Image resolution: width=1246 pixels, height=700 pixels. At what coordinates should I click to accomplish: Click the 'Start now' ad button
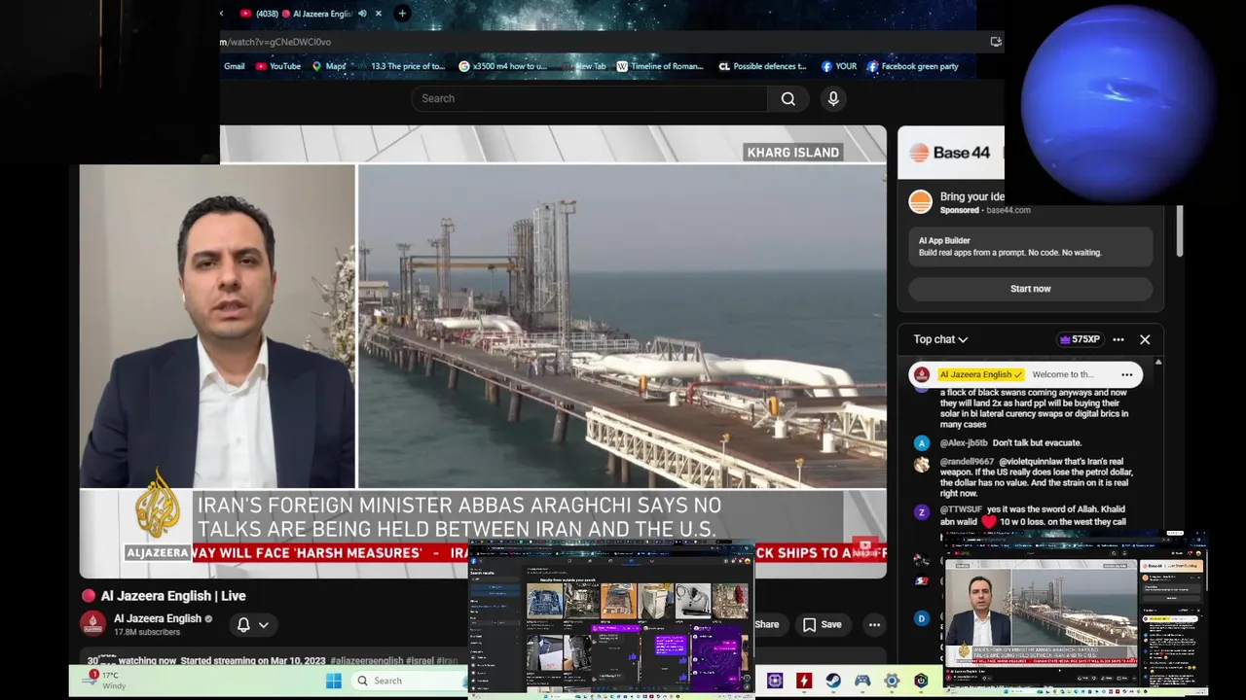(1030, 289)
